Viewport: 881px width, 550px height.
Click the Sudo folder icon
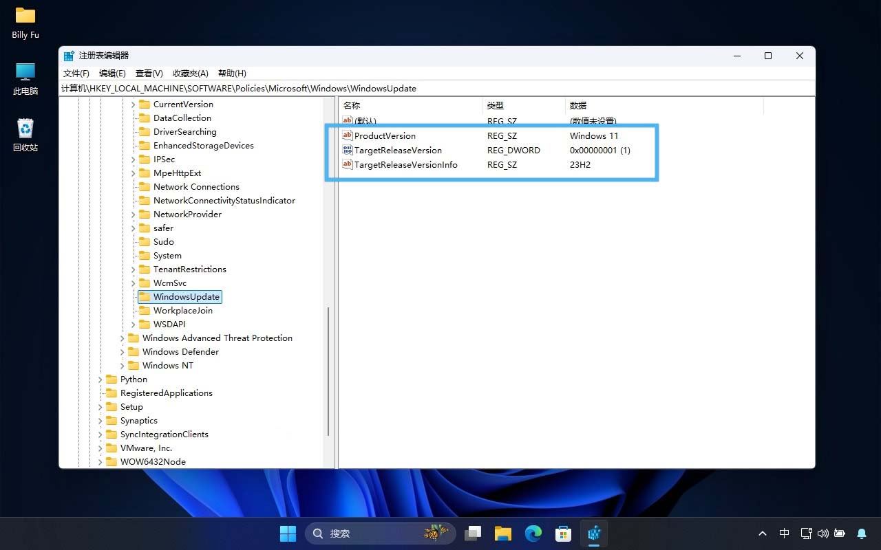pyautogui.click(x=145, y=242)
